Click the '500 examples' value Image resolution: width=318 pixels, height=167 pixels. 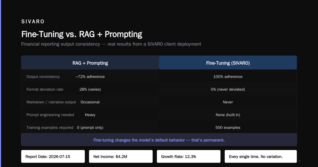pyautogui.click(x=228, y=128)
